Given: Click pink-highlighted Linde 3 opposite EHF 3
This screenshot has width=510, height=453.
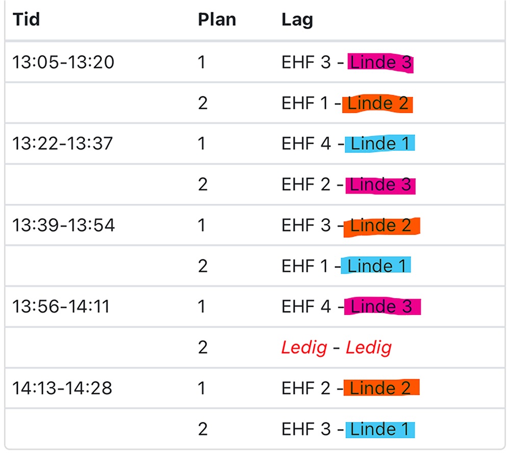Looking at the screenshot, I should pyautogui.click(x=380, y=63).
